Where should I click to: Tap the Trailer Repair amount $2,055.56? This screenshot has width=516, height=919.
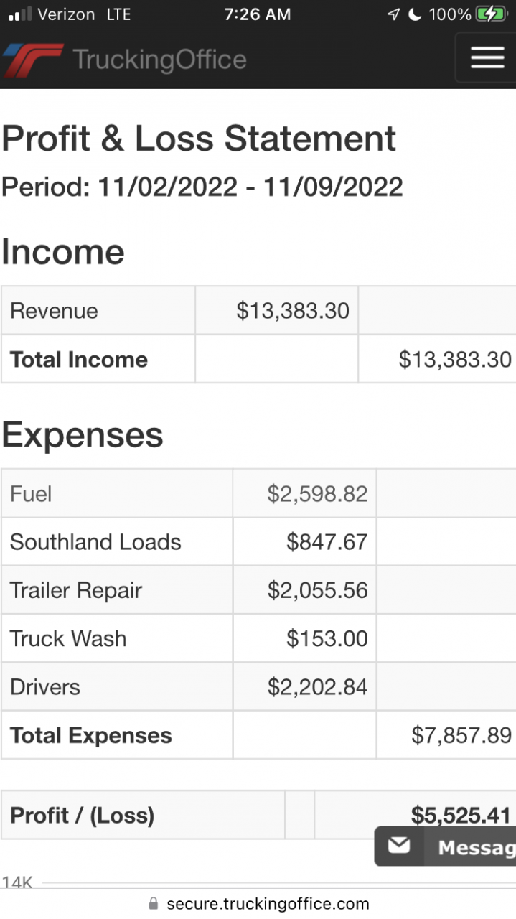[x=317, y=590]
